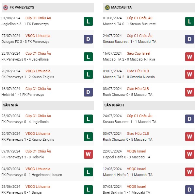
Task: Click the Maccabi TA team crest
Action: (x=107, y=8)
